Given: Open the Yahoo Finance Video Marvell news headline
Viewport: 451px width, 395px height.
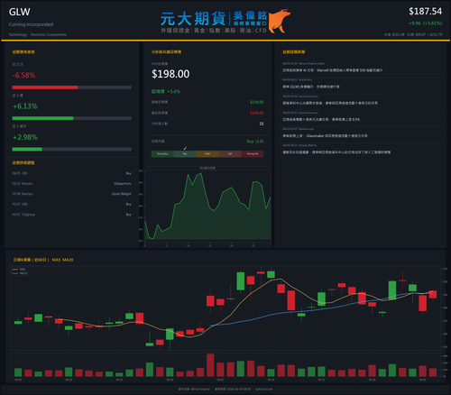Looking at the screenshot, I should [x=332, y=70].
